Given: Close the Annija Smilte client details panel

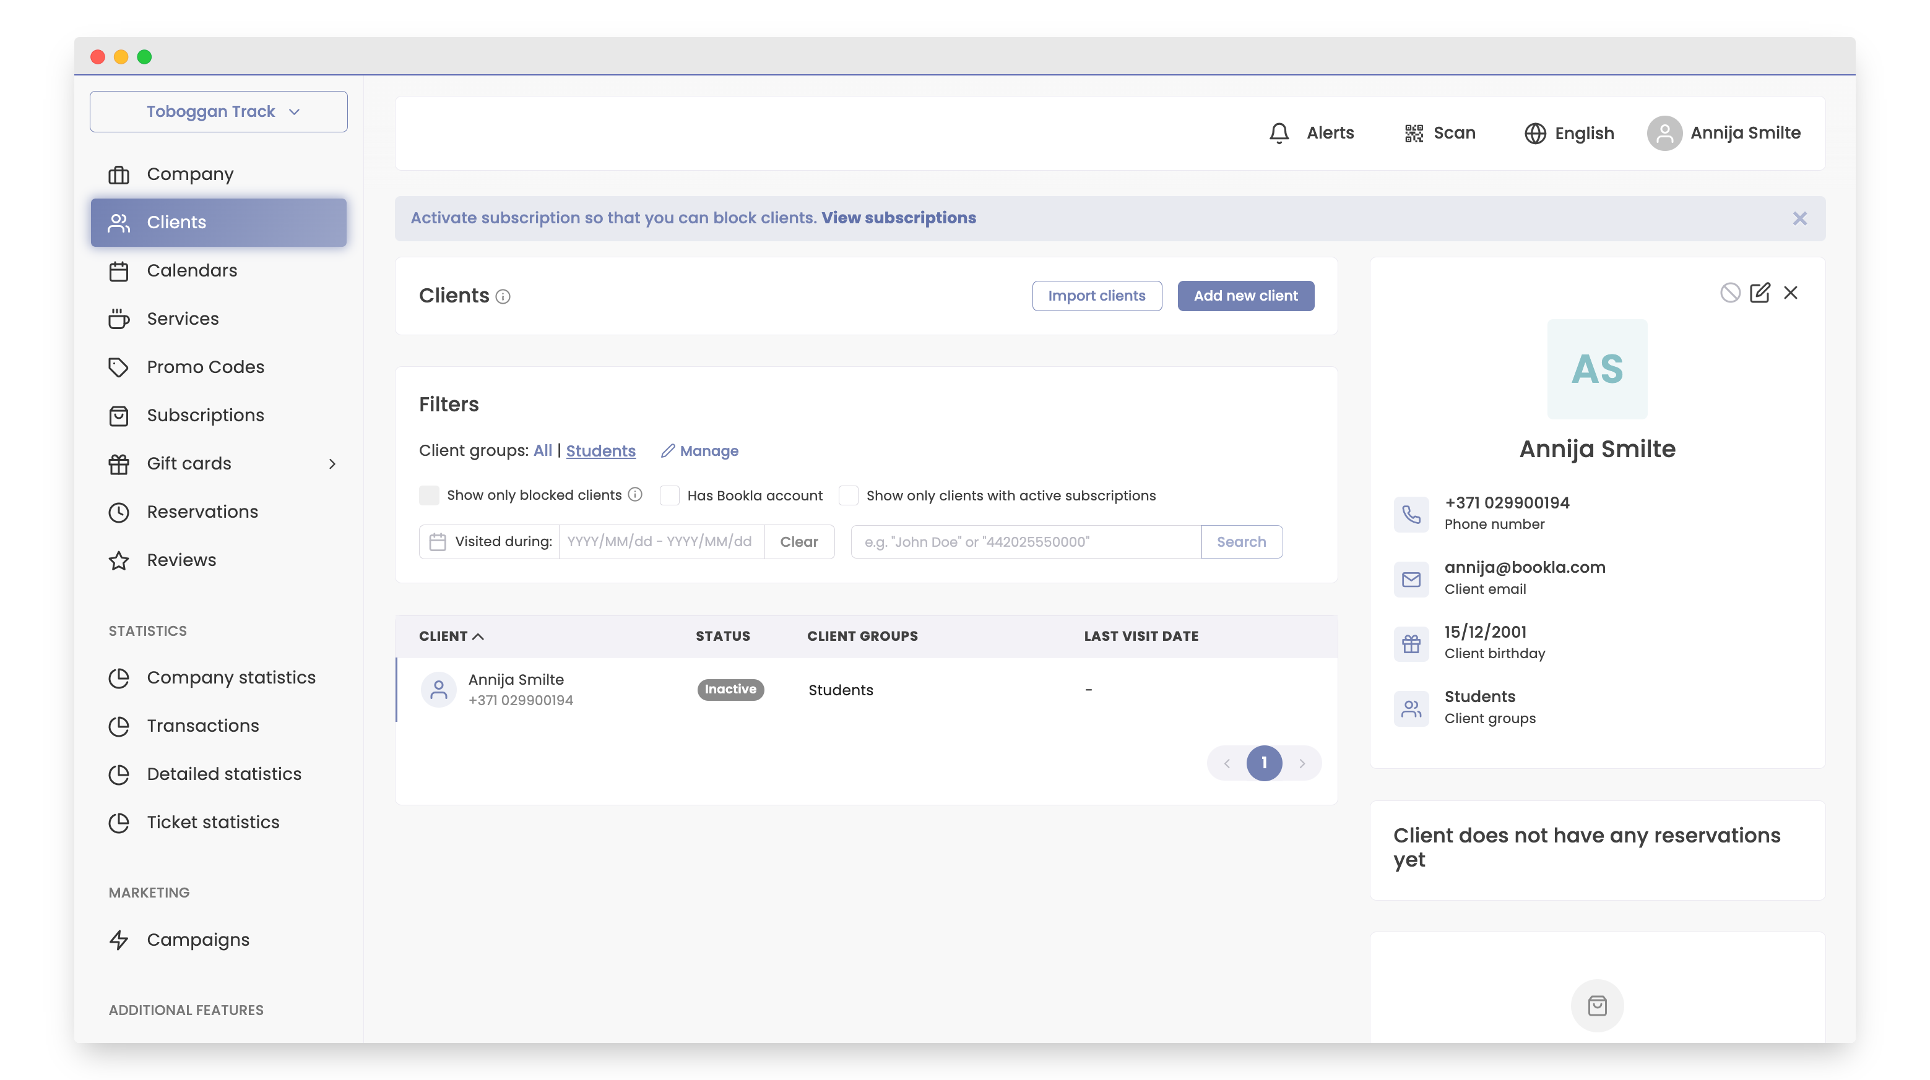Looking at the screenshot, I should click(x=1791, y=293).
